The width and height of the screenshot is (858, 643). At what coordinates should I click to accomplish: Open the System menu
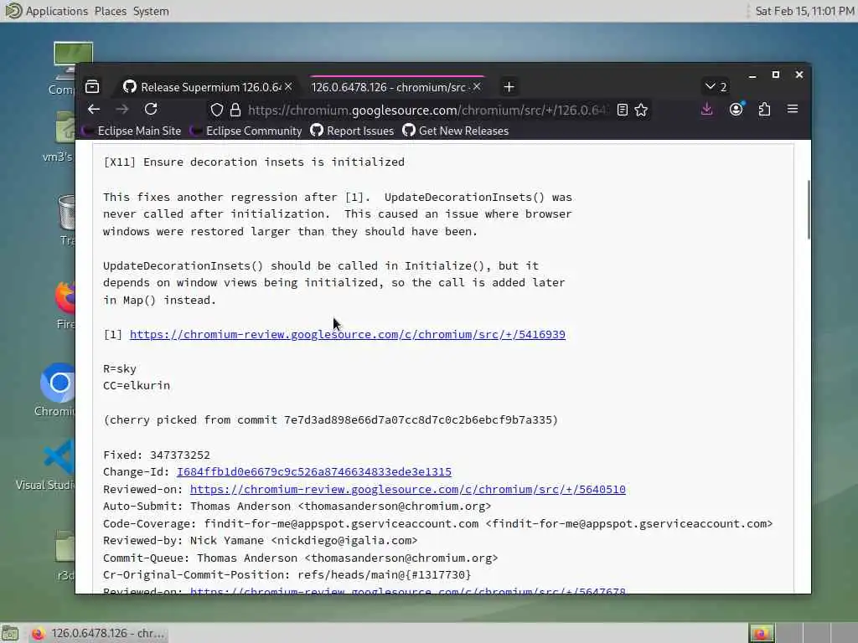151,11
